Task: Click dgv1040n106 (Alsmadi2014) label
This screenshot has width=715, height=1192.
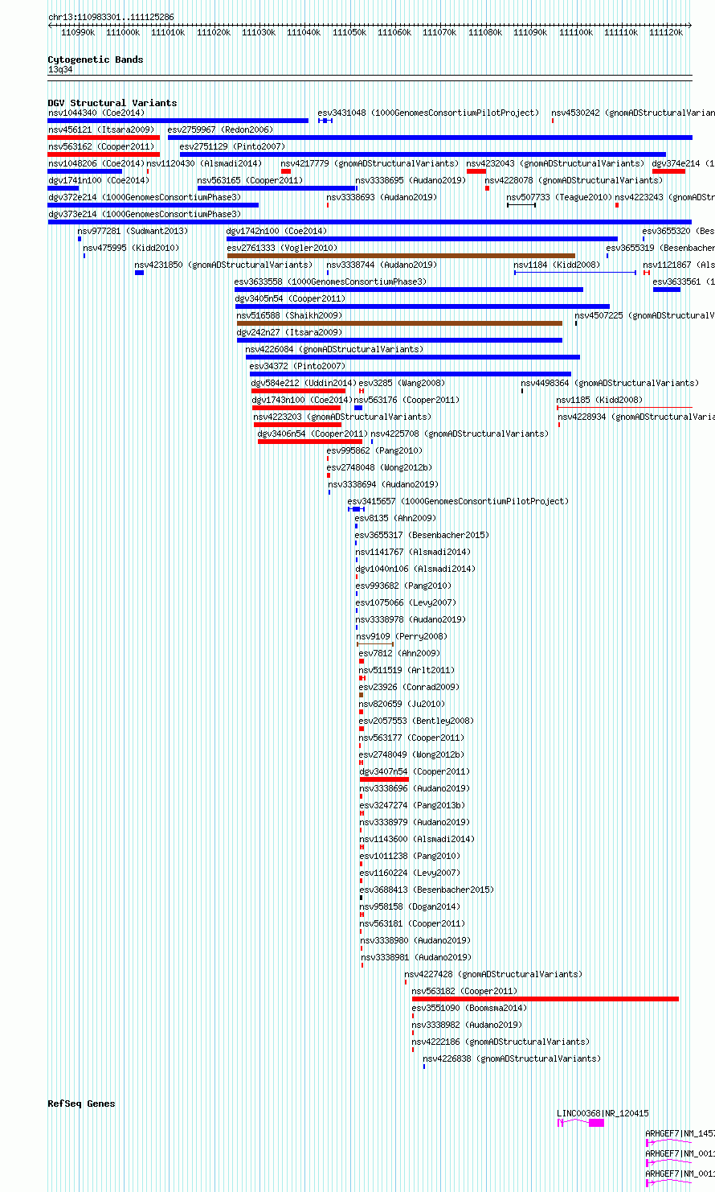Action: (x=415, y=569)
